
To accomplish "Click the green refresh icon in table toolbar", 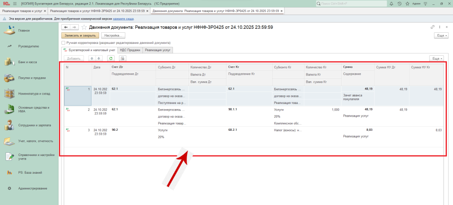I will [x=111, y=58].
